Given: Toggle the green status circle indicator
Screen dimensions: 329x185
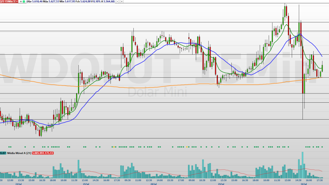Looking at the screenshot, I should 24,2.
